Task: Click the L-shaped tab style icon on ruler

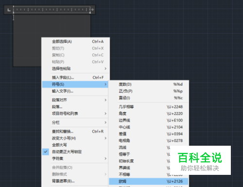Action: (9, 10)
